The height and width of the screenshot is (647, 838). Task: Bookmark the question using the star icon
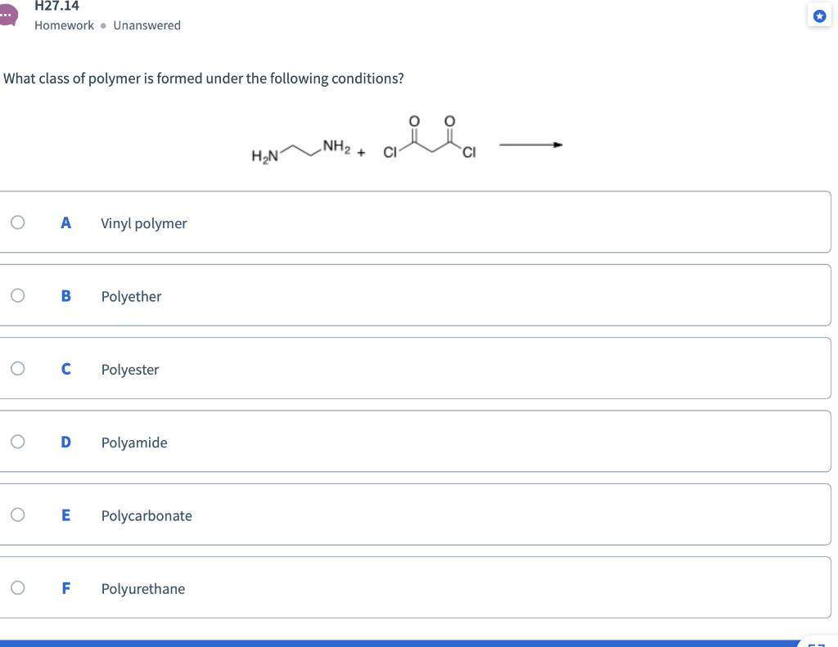pos(819,16)
